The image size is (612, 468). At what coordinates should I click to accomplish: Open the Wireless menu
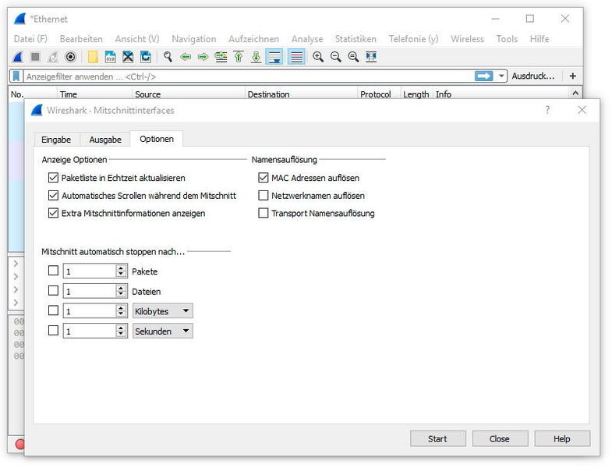click(467, 39)
